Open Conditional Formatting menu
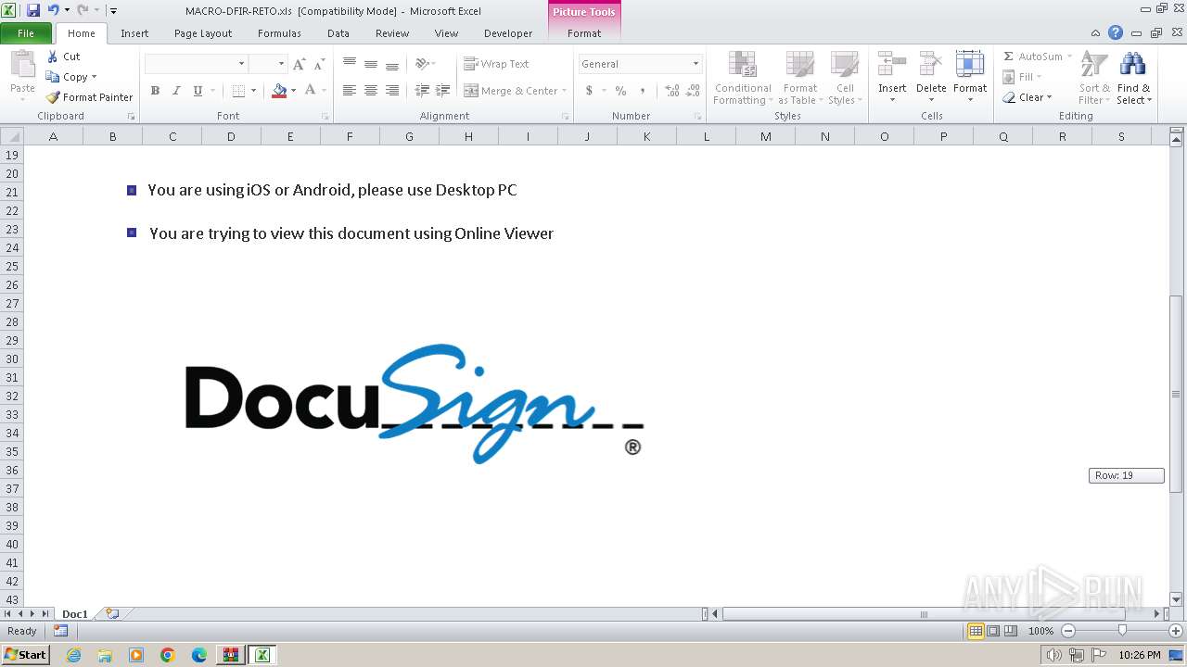 (743, 78)
